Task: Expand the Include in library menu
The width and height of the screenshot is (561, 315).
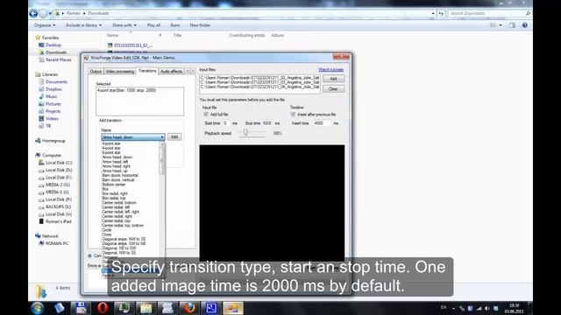Action: pos(84,25)
